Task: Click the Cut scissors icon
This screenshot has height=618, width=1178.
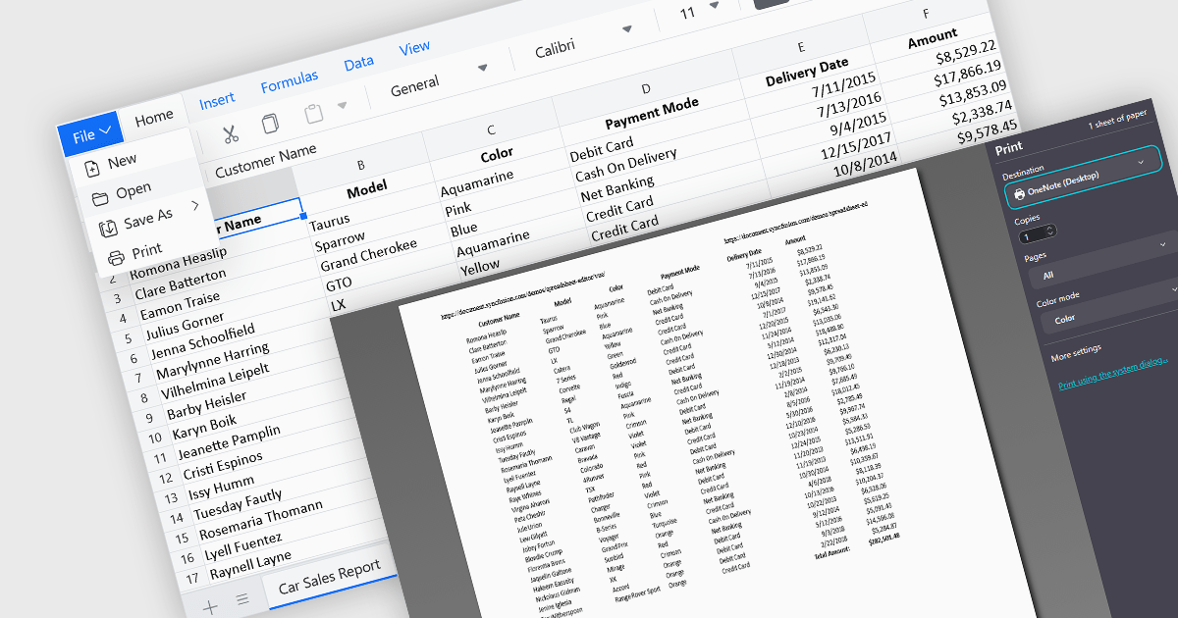Action: 230,133
